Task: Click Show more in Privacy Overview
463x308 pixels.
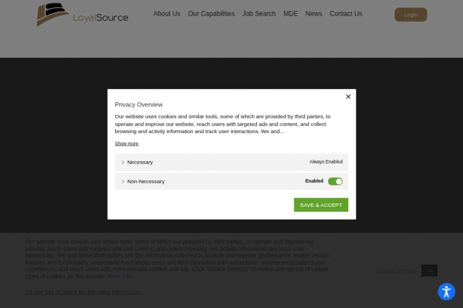Action: [127, 144]
